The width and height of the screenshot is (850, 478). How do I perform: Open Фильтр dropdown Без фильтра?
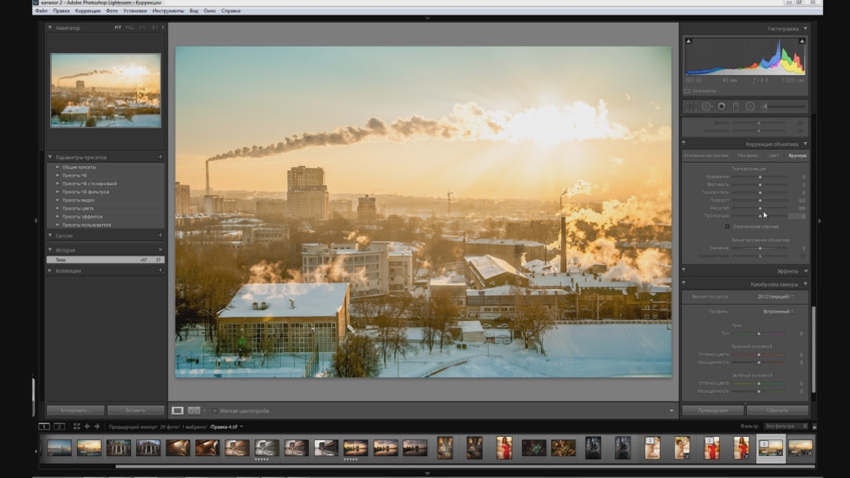click(786, 426)
